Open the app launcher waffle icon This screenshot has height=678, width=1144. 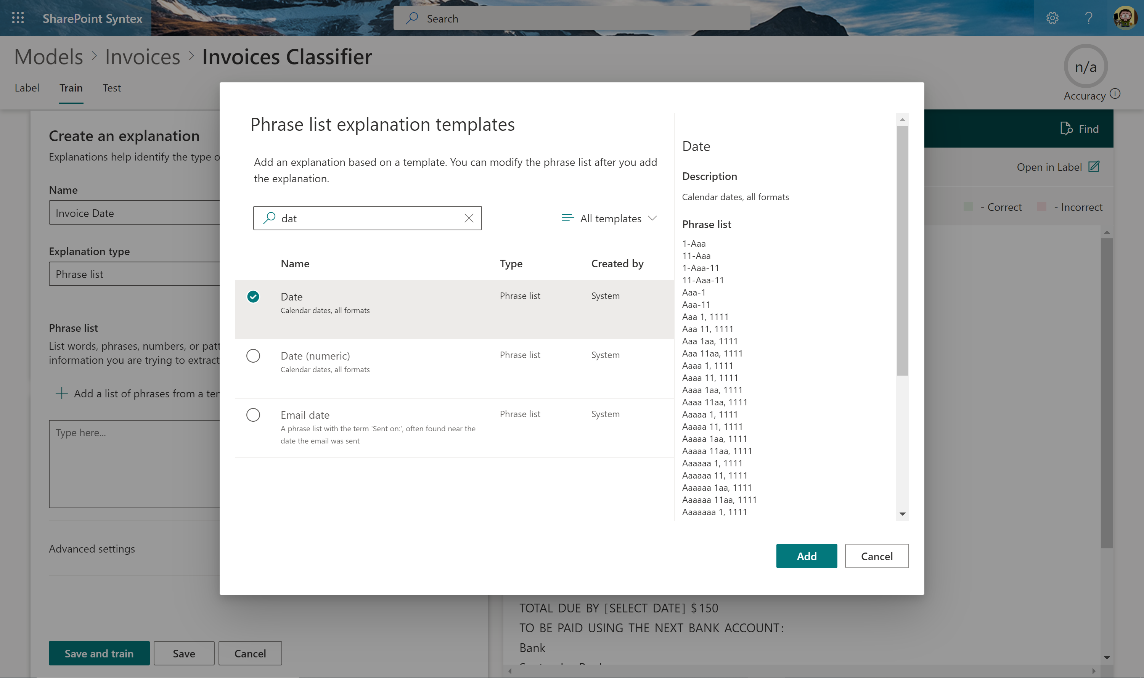coord(18,18)
